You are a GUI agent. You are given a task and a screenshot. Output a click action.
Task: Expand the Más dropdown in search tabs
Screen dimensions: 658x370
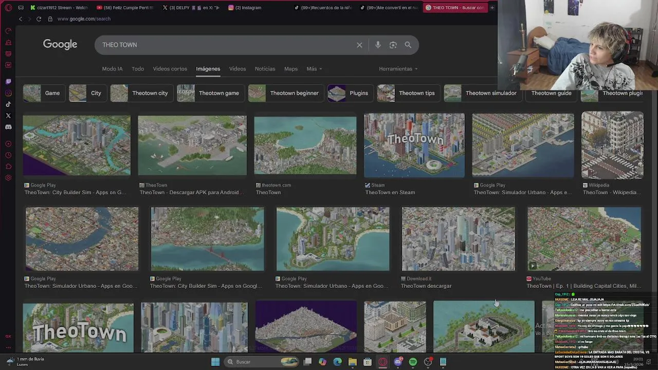pos(314,69)
